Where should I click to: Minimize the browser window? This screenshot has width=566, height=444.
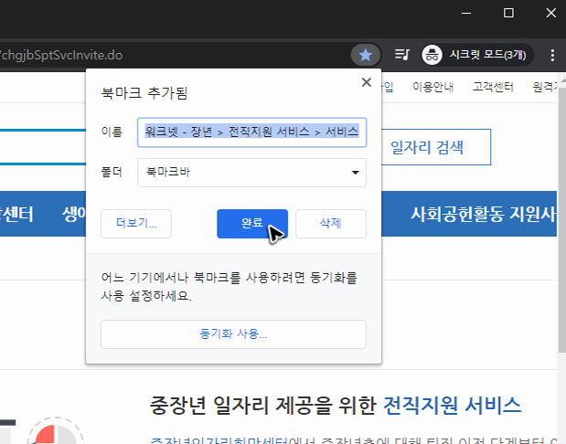tap(466, 14)
